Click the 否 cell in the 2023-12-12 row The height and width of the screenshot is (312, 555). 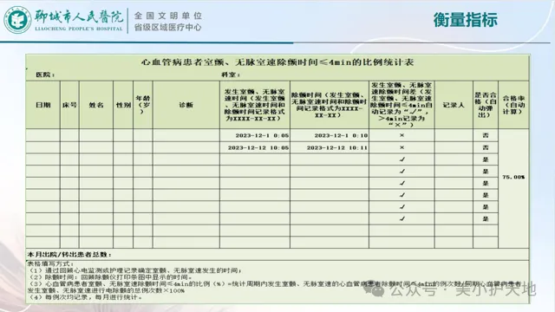pyautogui.click(x=486, y=147)
